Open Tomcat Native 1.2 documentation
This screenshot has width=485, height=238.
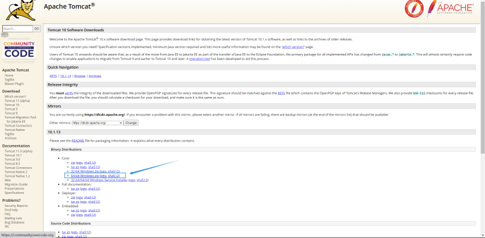pyautogui.click(x=17, y=176)
